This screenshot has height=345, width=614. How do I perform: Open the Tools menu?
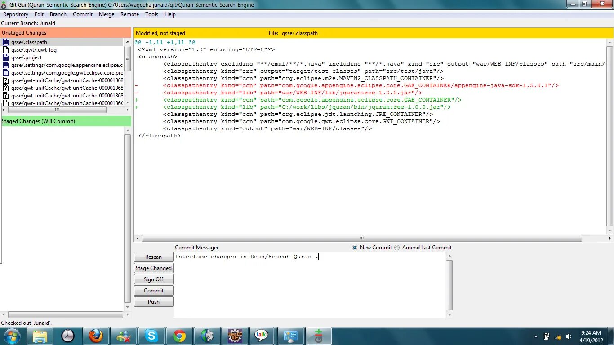click(151, 14)
